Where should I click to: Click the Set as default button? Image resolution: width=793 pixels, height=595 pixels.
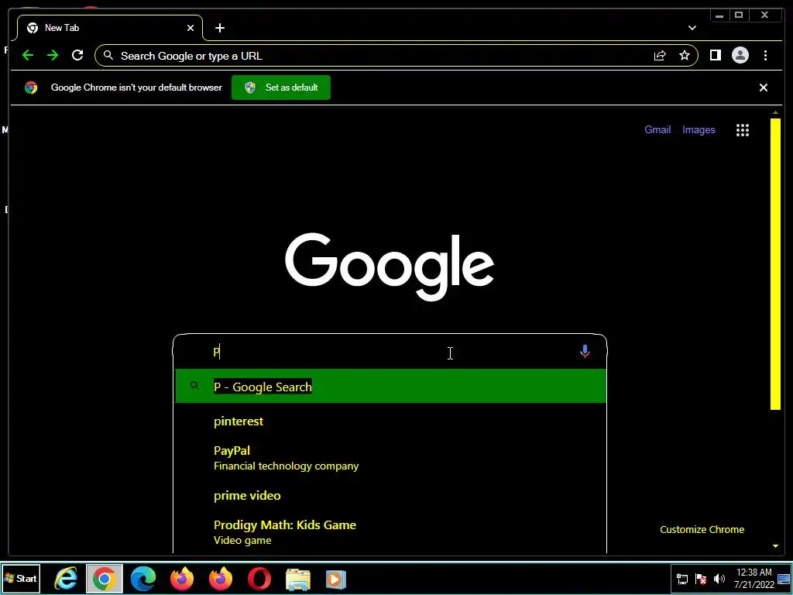click(280, 88)
